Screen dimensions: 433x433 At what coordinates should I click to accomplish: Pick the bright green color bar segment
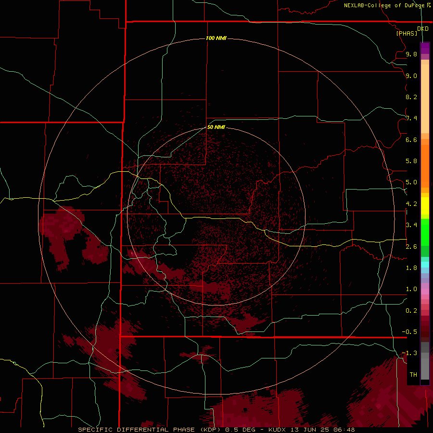425,232
